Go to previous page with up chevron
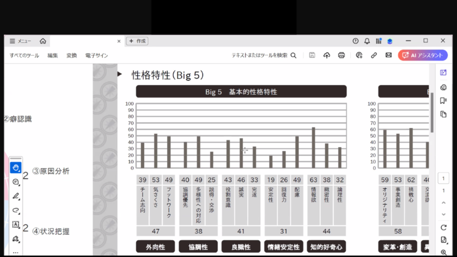This screenshot has height=257, width=457. coord(443,203)
